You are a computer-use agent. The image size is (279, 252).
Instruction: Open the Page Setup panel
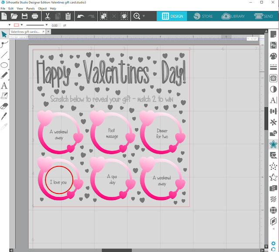pyautogui.click(x=273, y=34)
